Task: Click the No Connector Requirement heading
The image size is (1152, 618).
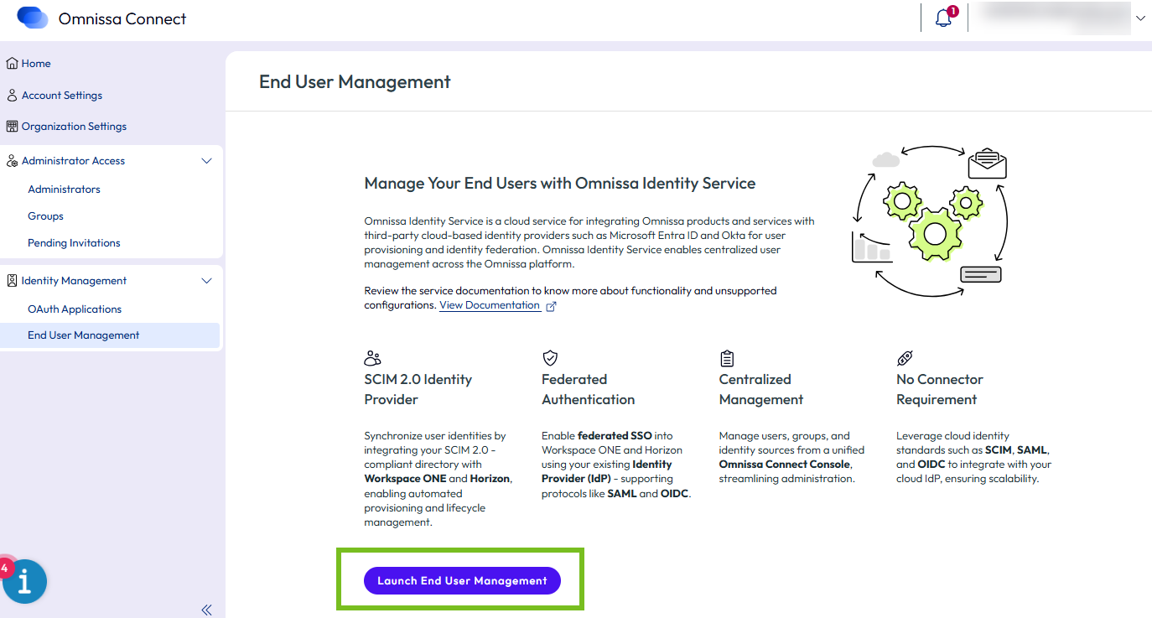Action: (x=940, y=389)
